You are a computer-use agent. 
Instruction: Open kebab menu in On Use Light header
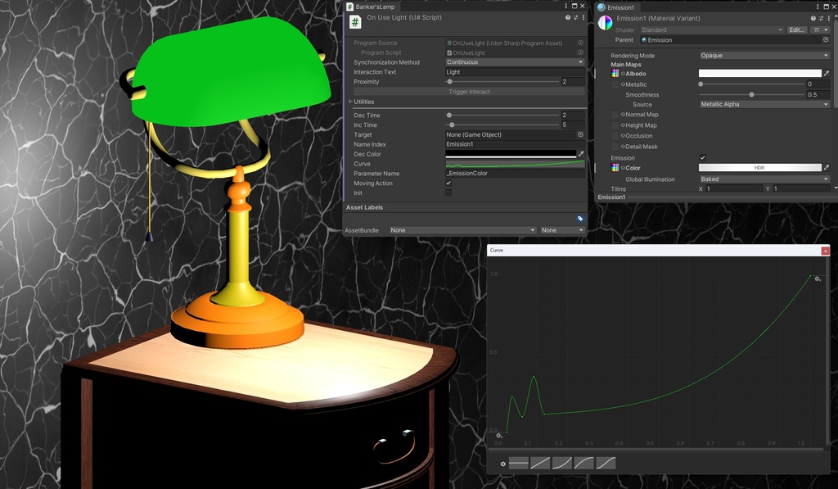click(x=583, y=18)
